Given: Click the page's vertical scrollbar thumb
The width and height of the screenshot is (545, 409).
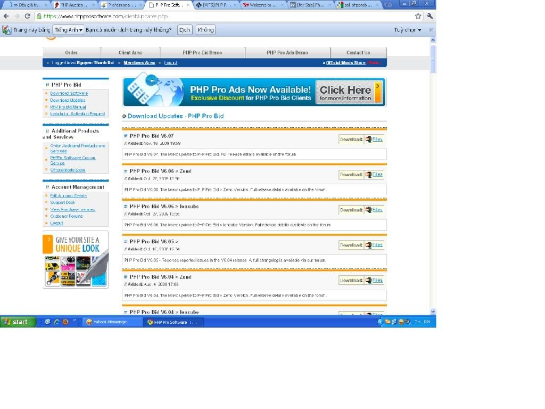Looking at the screenshot, I should pos(433,59).
